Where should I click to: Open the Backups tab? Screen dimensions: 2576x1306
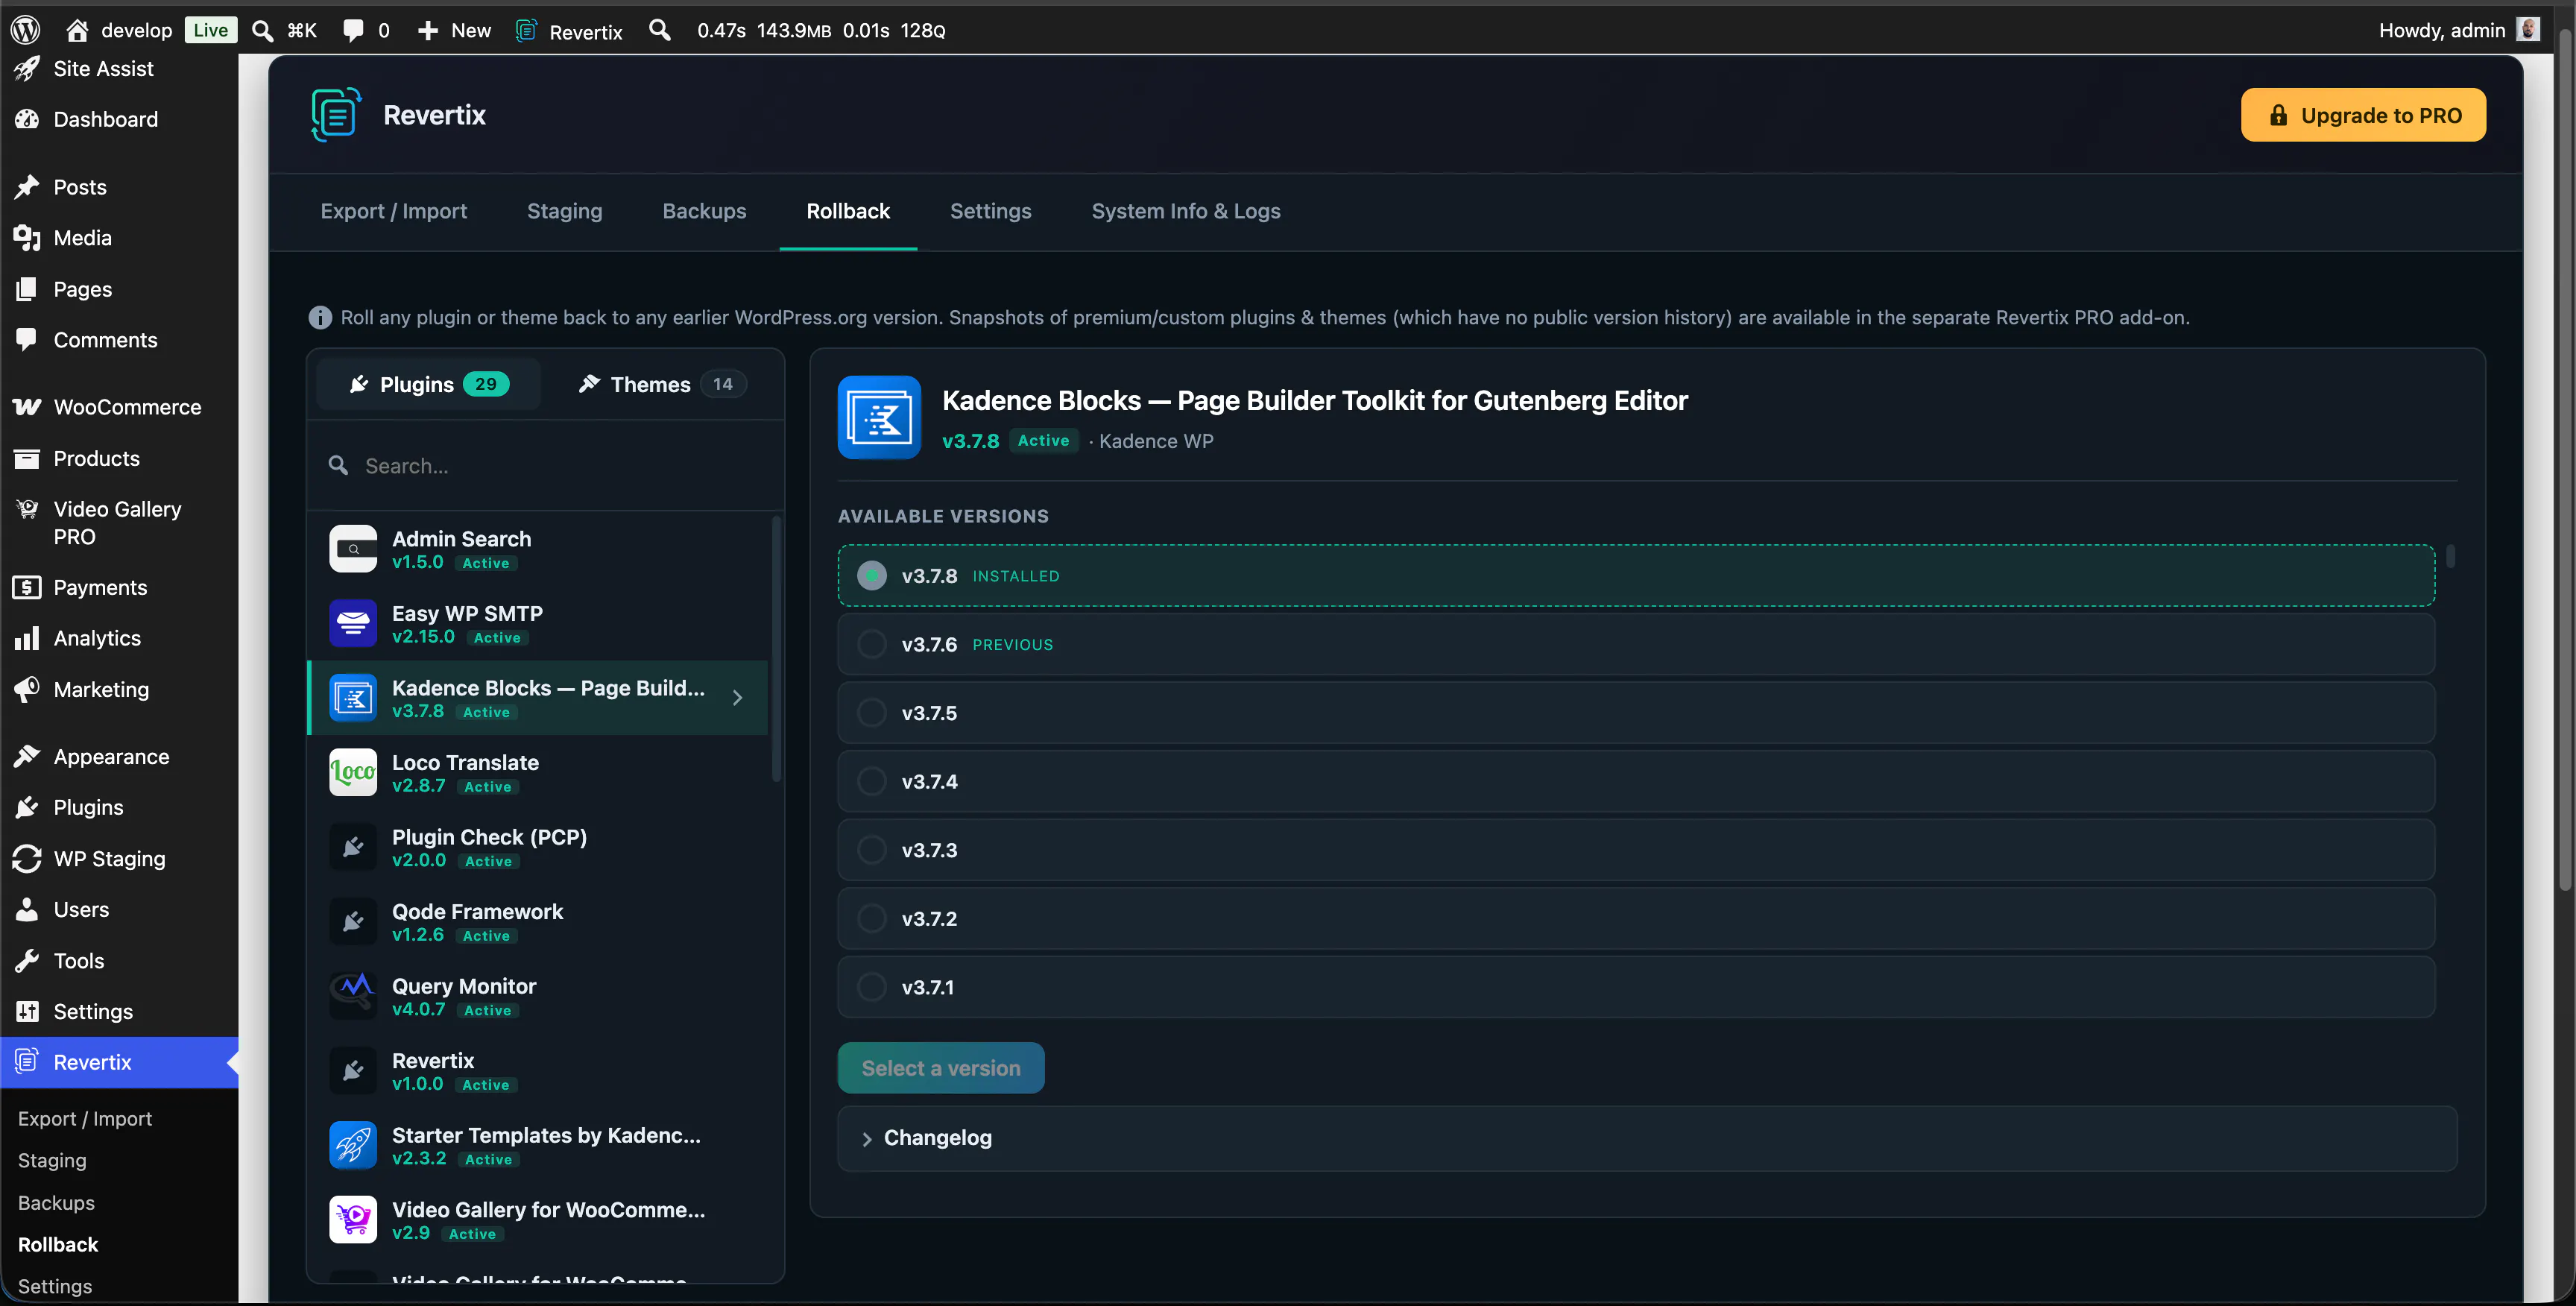704,211
